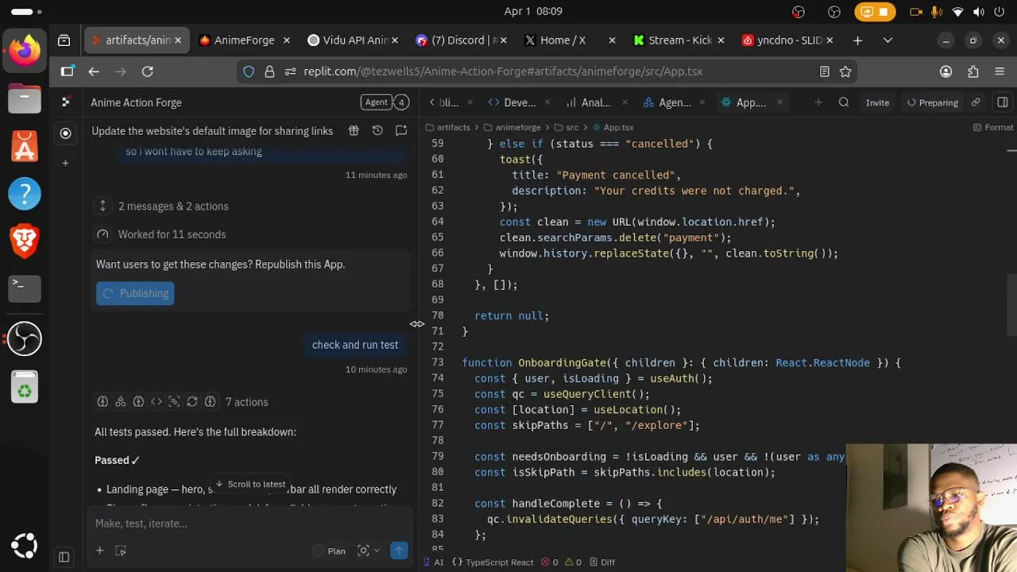
Task: Open browser hamburger menu
Action: (1000, 71)
